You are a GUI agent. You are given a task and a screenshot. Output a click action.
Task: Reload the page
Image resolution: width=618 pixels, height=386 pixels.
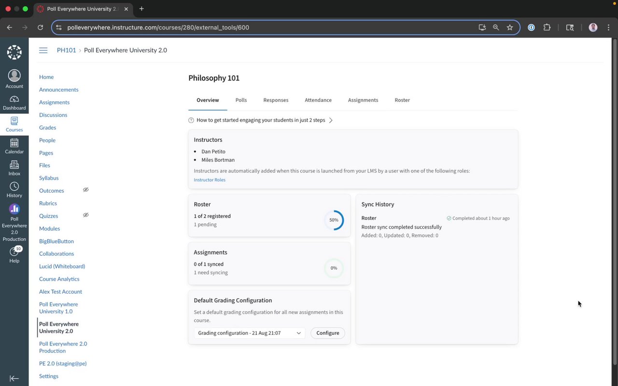click(40, 28)
